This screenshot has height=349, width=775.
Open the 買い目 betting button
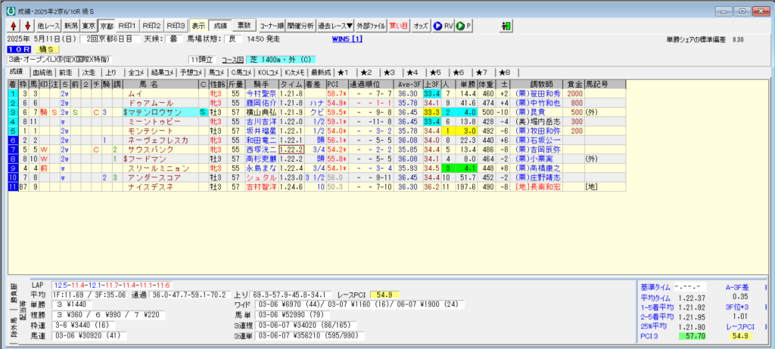coord(399,26)
